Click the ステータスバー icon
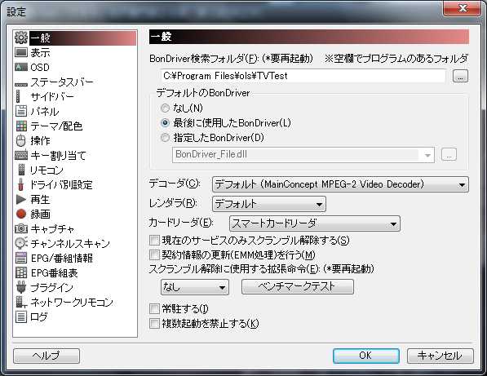487x376 pixels. [21, 84]
